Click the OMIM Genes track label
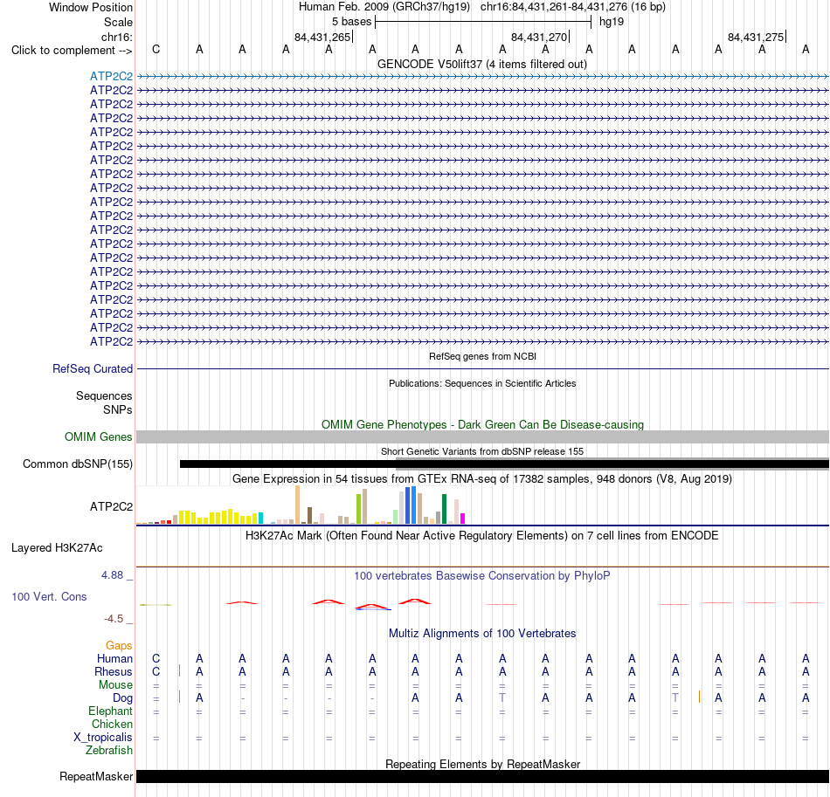 99,436
